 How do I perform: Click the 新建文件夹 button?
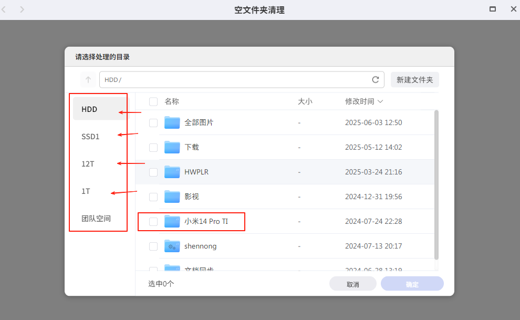[x=414, y=80]
